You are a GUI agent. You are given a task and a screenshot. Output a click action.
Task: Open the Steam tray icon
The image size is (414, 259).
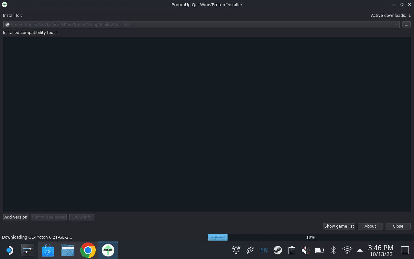click(278, 250)
